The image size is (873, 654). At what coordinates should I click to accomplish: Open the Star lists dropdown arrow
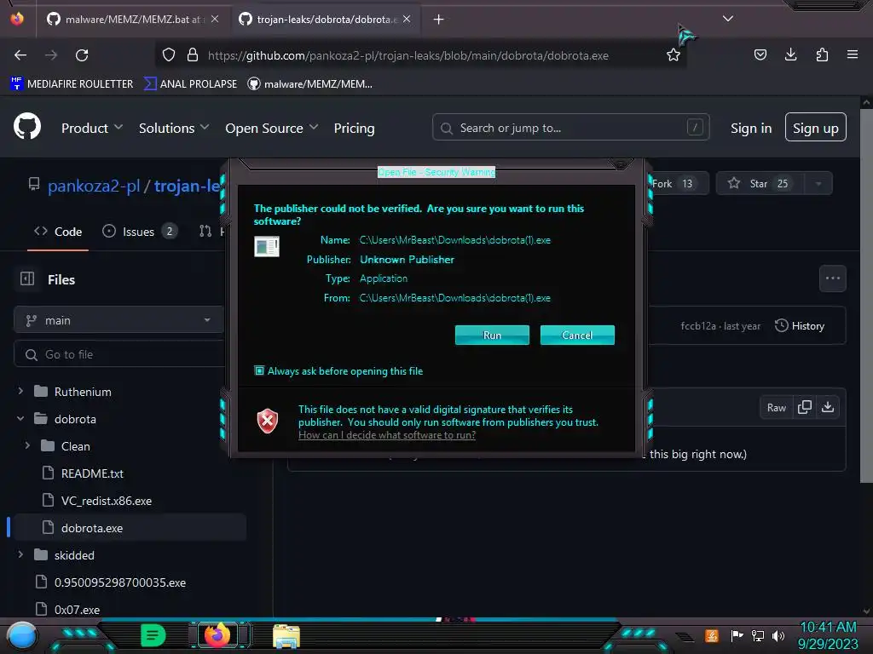pyautogui.click(x=818, y=184)
